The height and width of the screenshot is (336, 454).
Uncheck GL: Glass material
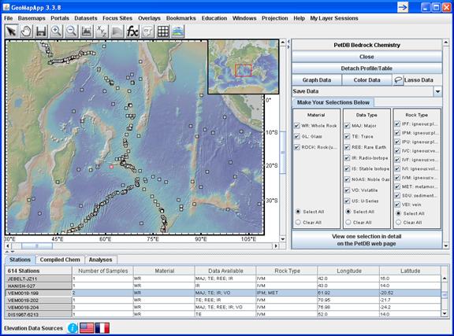tap(297, 136)
